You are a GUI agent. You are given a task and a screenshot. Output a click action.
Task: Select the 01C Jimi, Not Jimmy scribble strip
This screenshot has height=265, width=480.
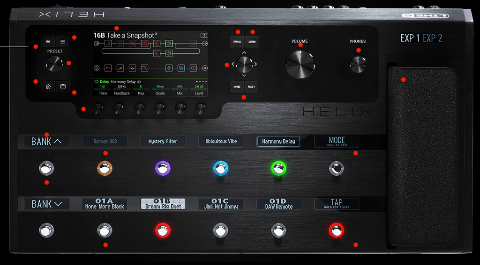pos(221,204)
